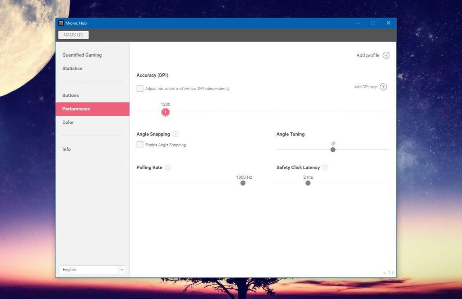Open the Safety Click Latency help icon
The image size is (462, 299).
(x=325, y=168)
